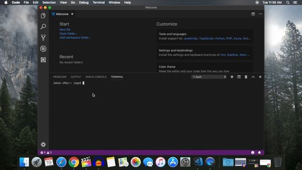Launch Google Chrome from the Dock

click(x=74, y=162)
